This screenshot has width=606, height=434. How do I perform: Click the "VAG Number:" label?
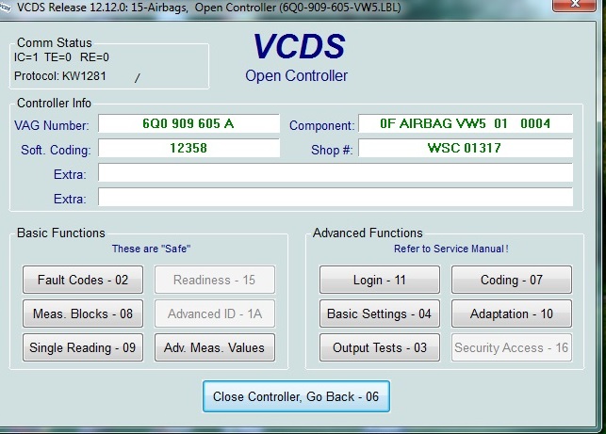(52, 125)
